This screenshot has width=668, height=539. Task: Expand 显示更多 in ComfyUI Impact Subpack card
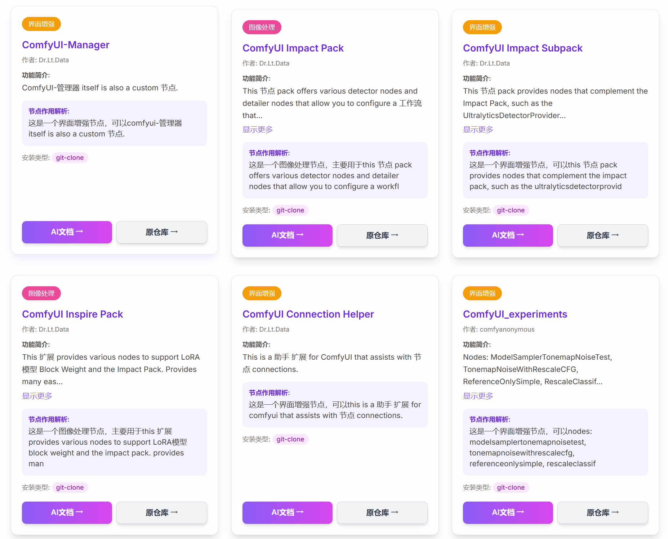[478, 130]
